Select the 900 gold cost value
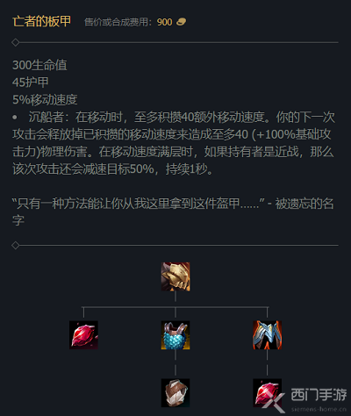The image size is (351, 416). [x=164, y=22]
